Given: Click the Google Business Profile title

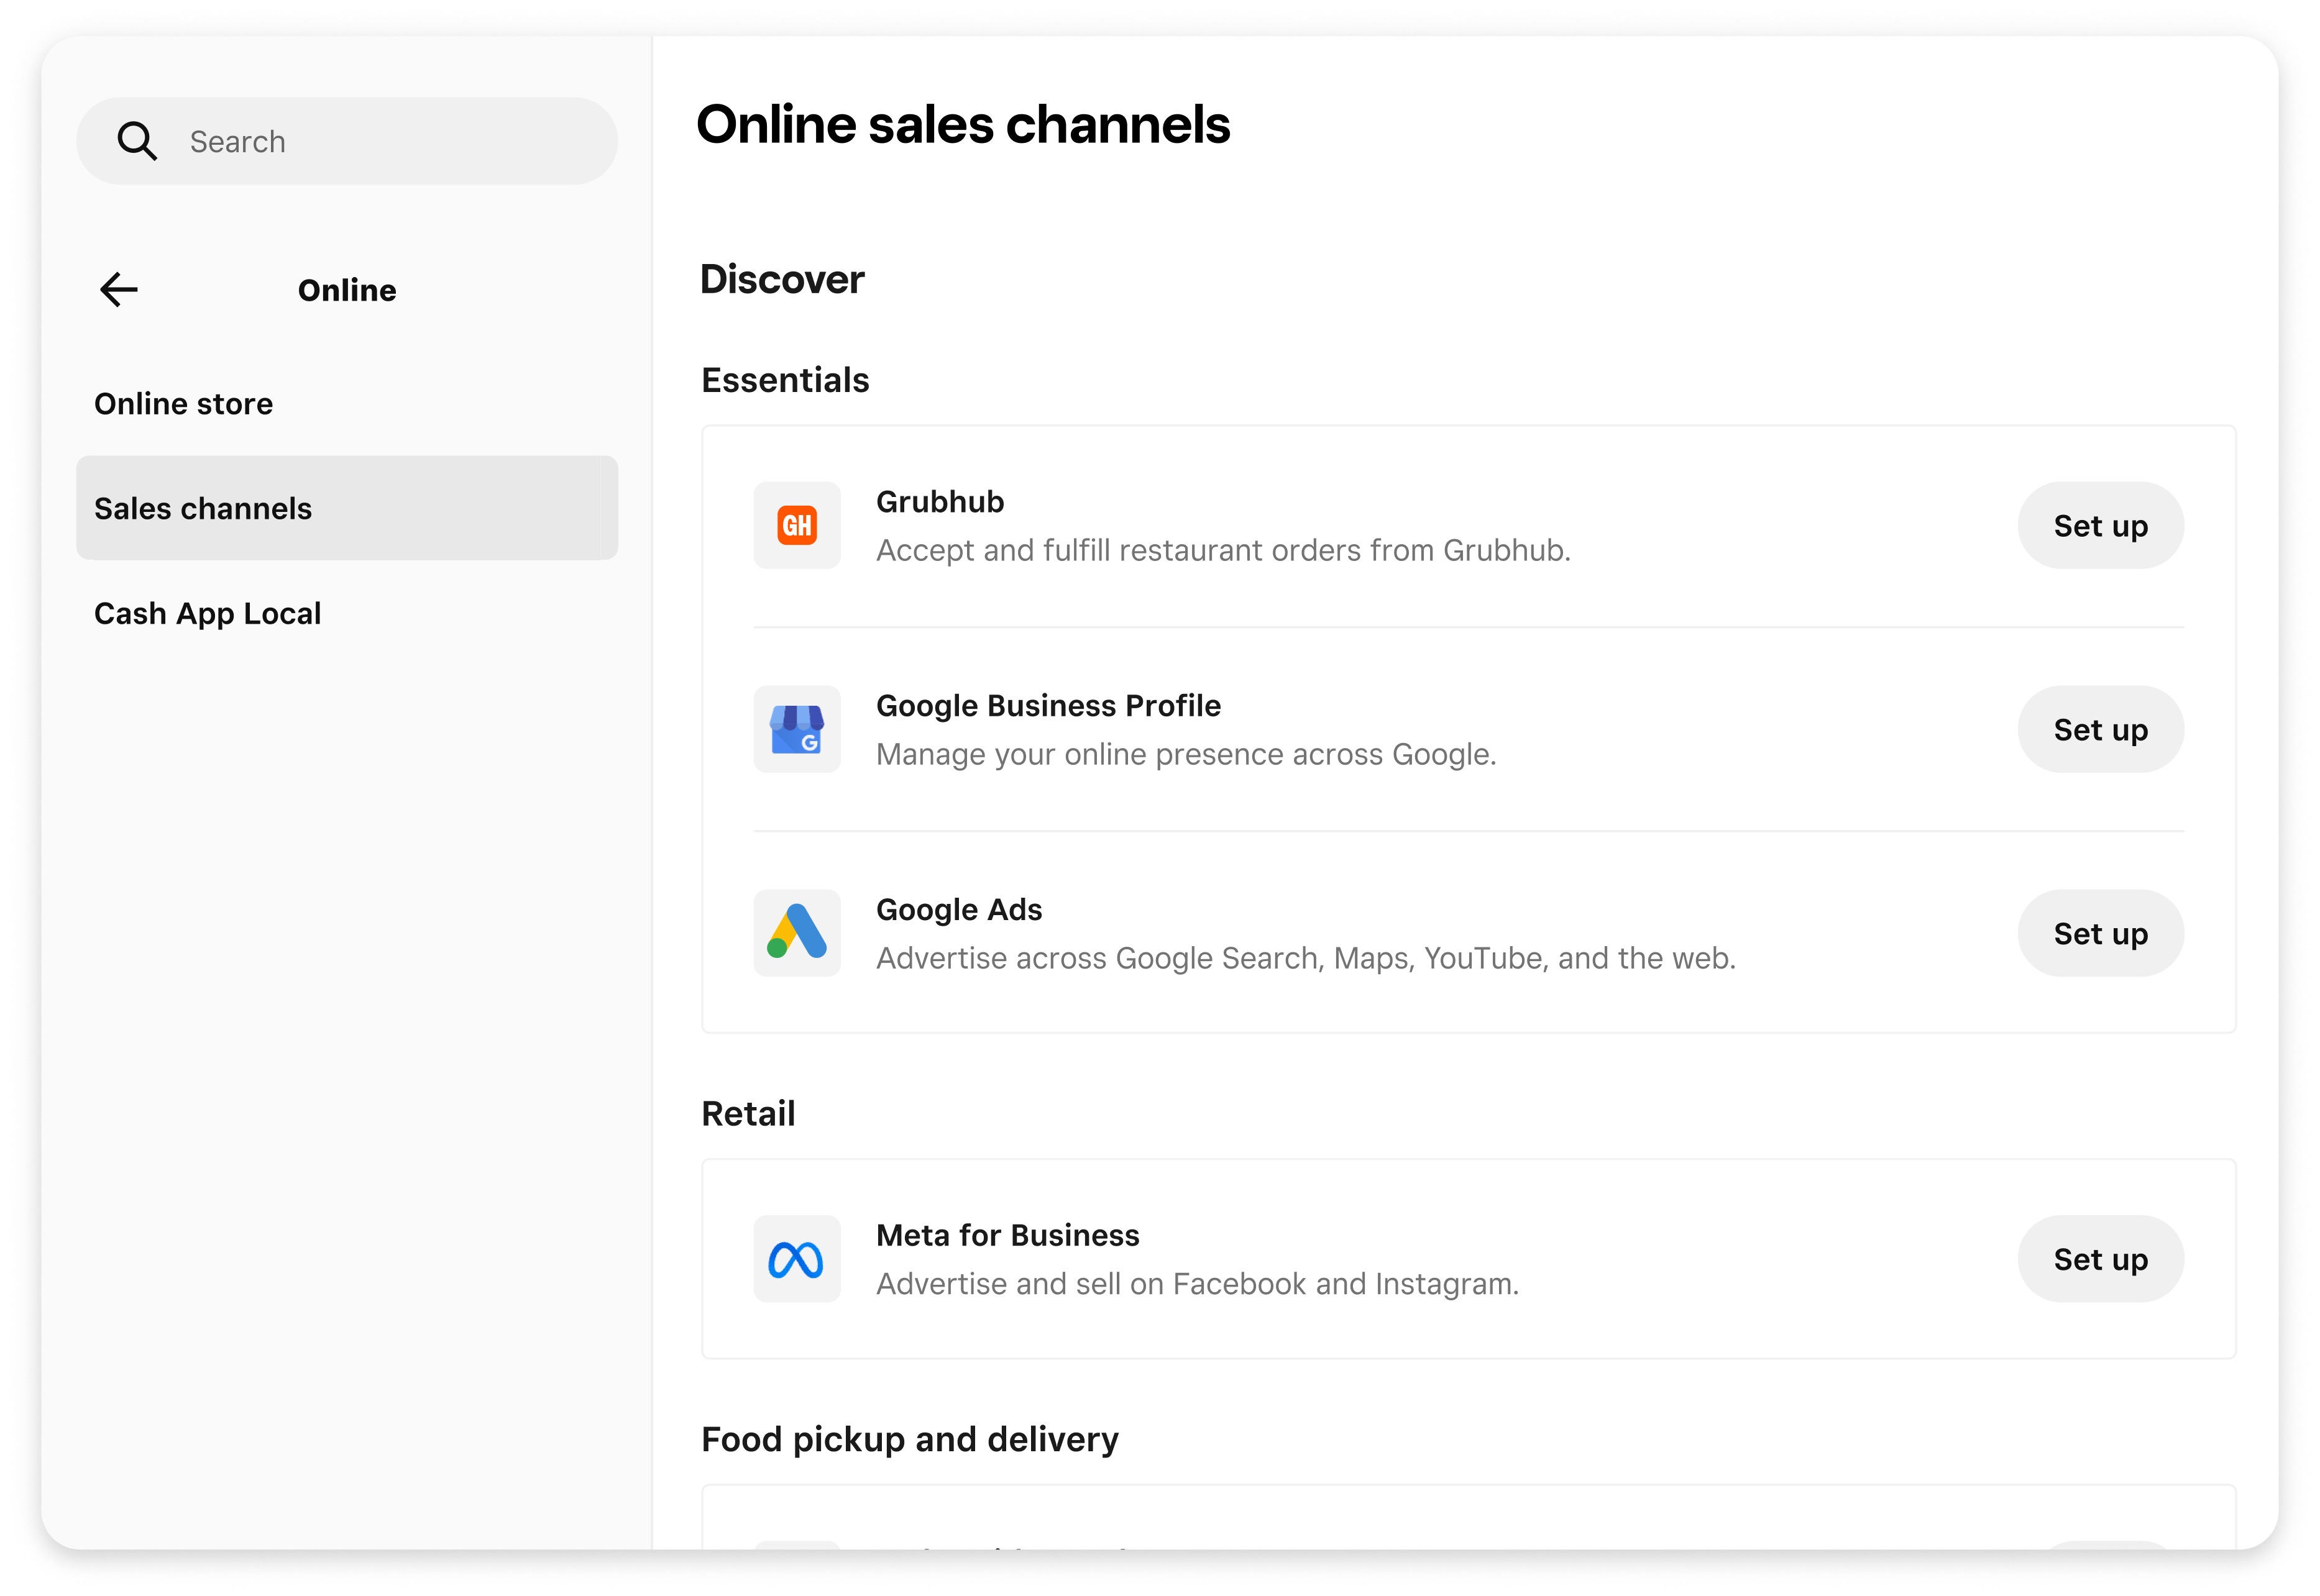Looking at the screenshot, I should pos(1047,705).
